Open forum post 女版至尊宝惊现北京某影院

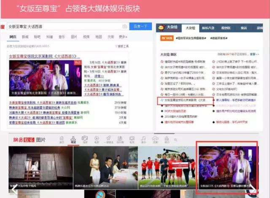pos(185,100)
